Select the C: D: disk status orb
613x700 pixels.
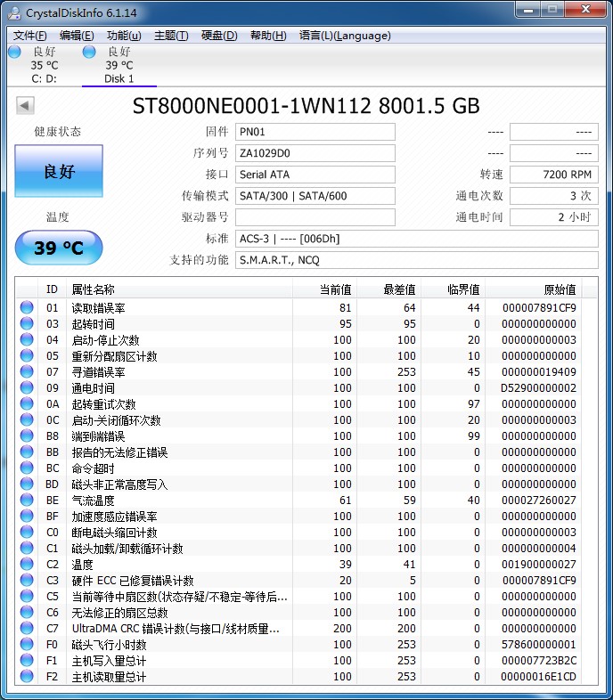tap(14, 53)
